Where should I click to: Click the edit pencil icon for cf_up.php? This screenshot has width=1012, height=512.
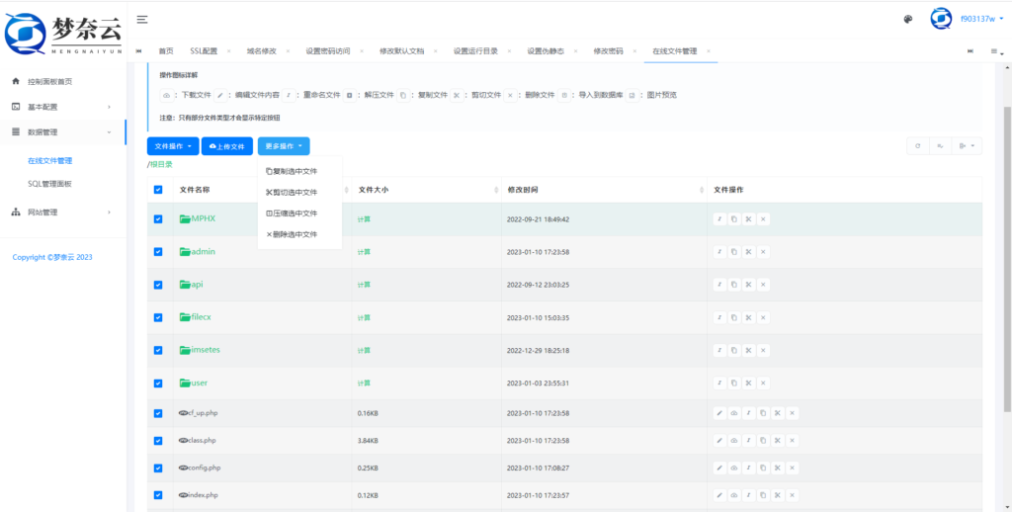(719, 413)
